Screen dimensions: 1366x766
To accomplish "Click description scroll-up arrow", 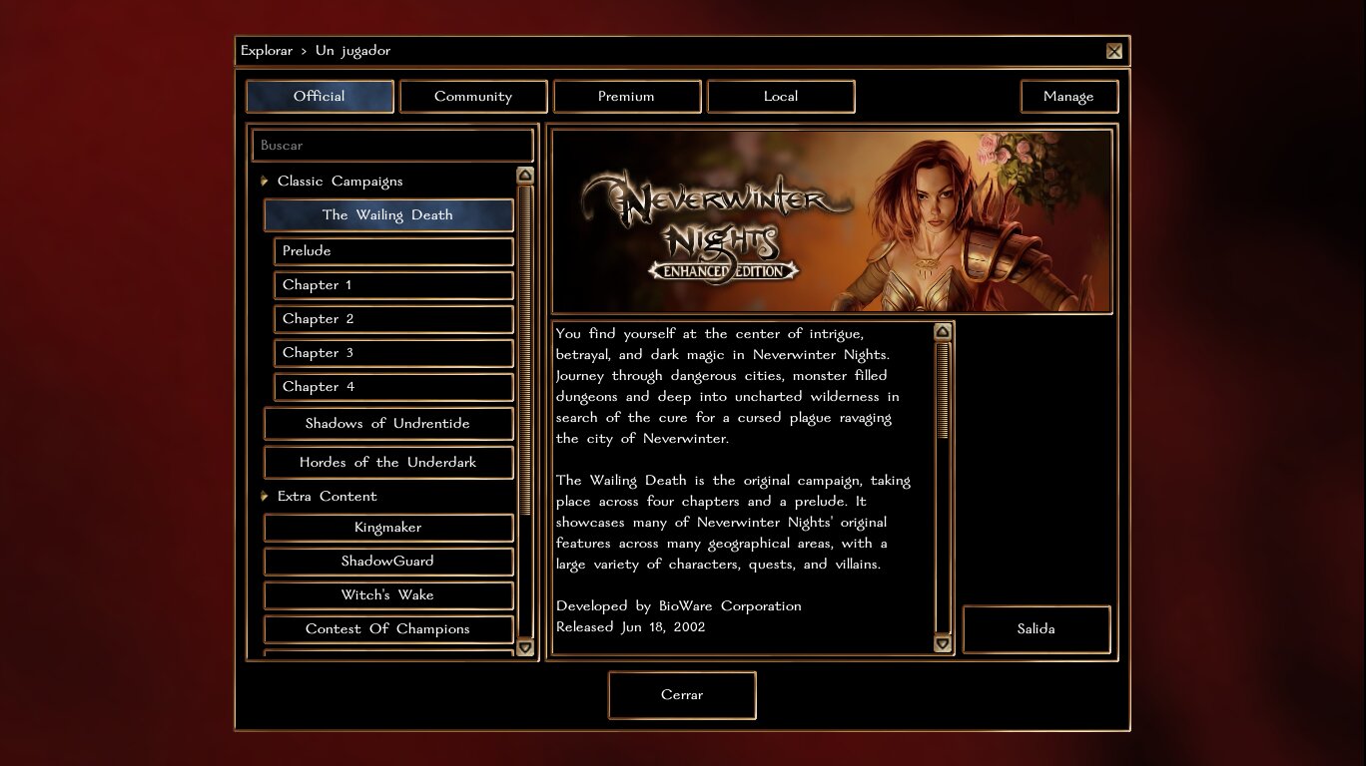I will coord(943,332).
